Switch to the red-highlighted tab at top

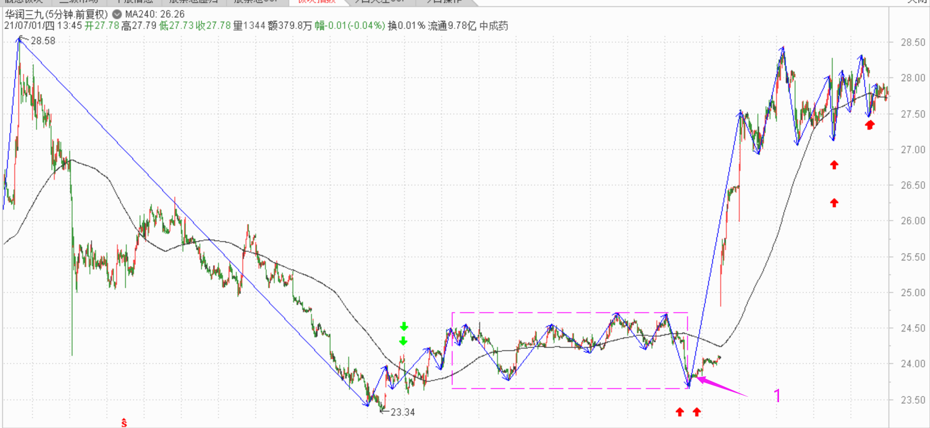coord(316,2)
